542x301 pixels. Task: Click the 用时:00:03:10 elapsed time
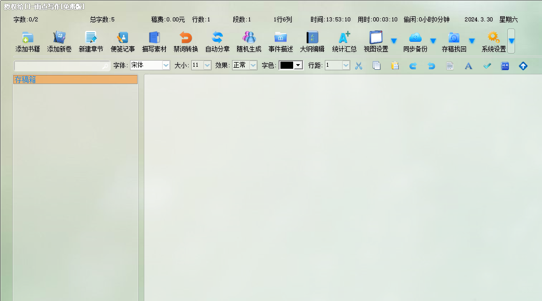[x=377, y=20]
